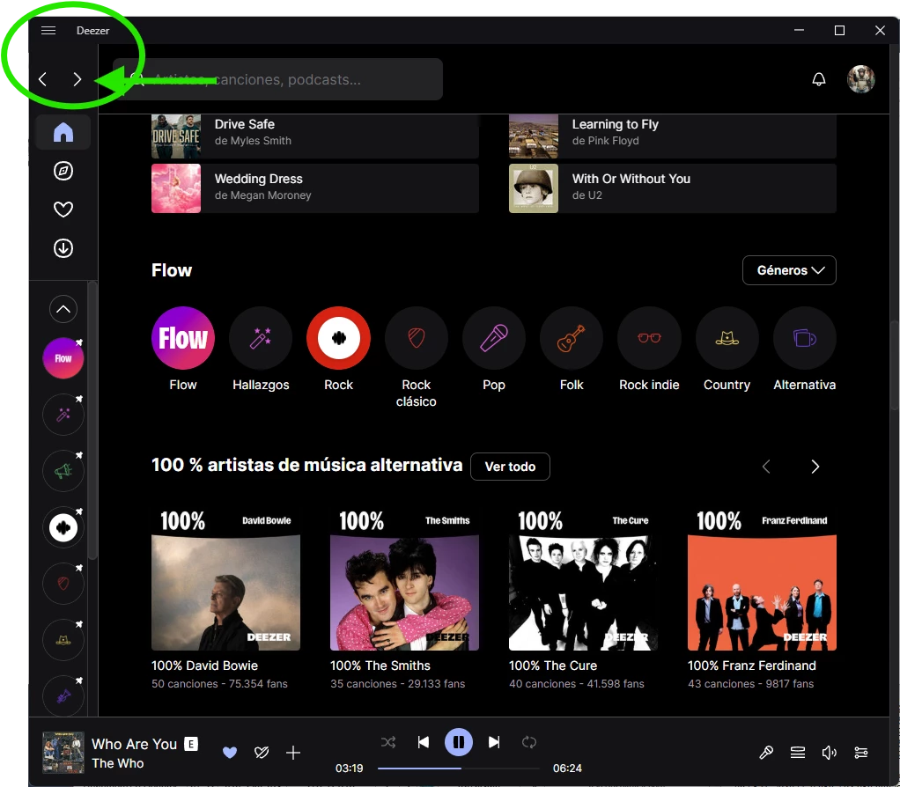Pause the current track
The width and height of the screenshot is (900, 787).
coord(459,742)
